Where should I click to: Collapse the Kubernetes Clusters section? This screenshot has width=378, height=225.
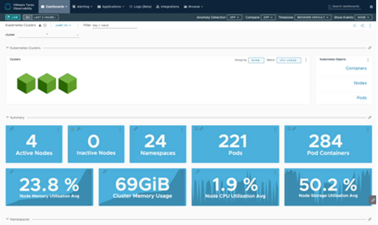coord(7,48)
